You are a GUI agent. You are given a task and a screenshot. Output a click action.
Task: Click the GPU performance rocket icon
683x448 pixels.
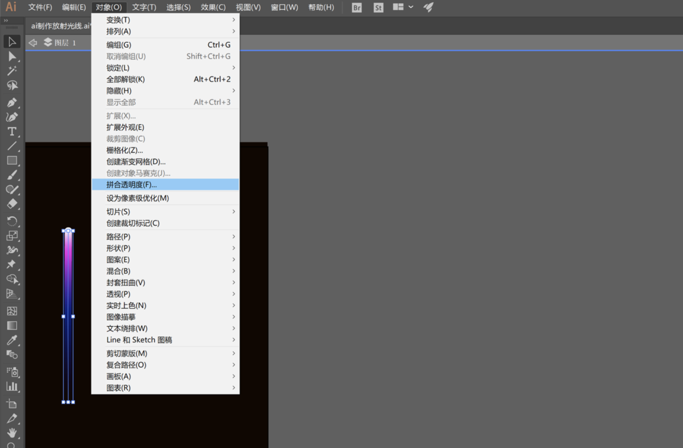point(428,7)
